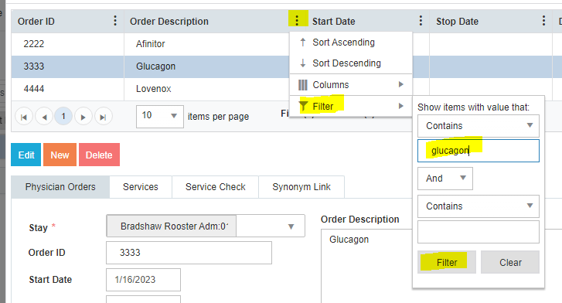Click the blue Edit button
The width and height of the screenshot is (562, 303).
[x=26, y=155]
